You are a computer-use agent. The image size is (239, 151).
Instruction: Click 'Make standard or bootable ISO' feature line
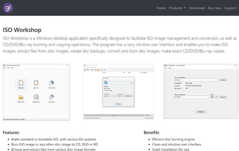tap(54, 139)
